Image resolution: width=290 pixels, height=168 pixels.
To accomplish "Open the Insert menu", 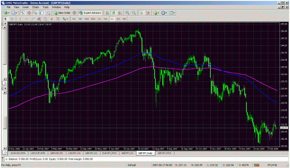I will (x=26, y=7).
